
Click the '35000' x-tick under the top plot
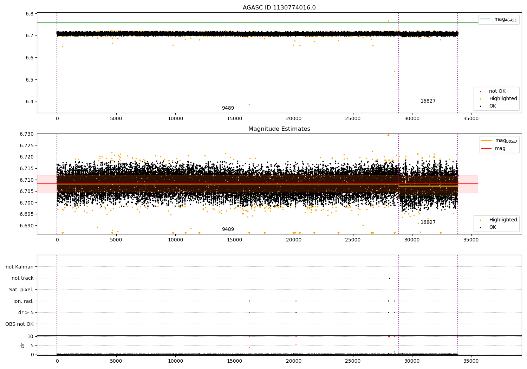471,118
